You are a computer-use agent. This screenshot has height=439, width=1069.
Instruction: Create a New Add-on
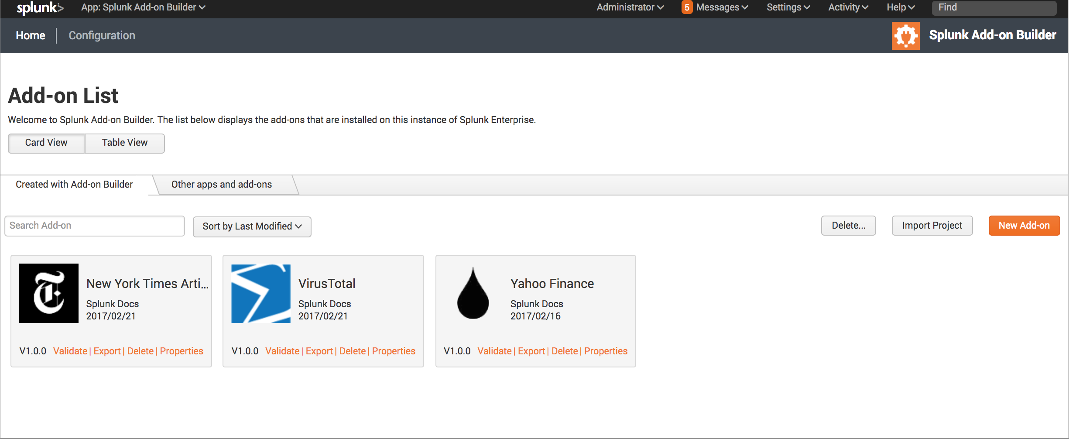1024,226
